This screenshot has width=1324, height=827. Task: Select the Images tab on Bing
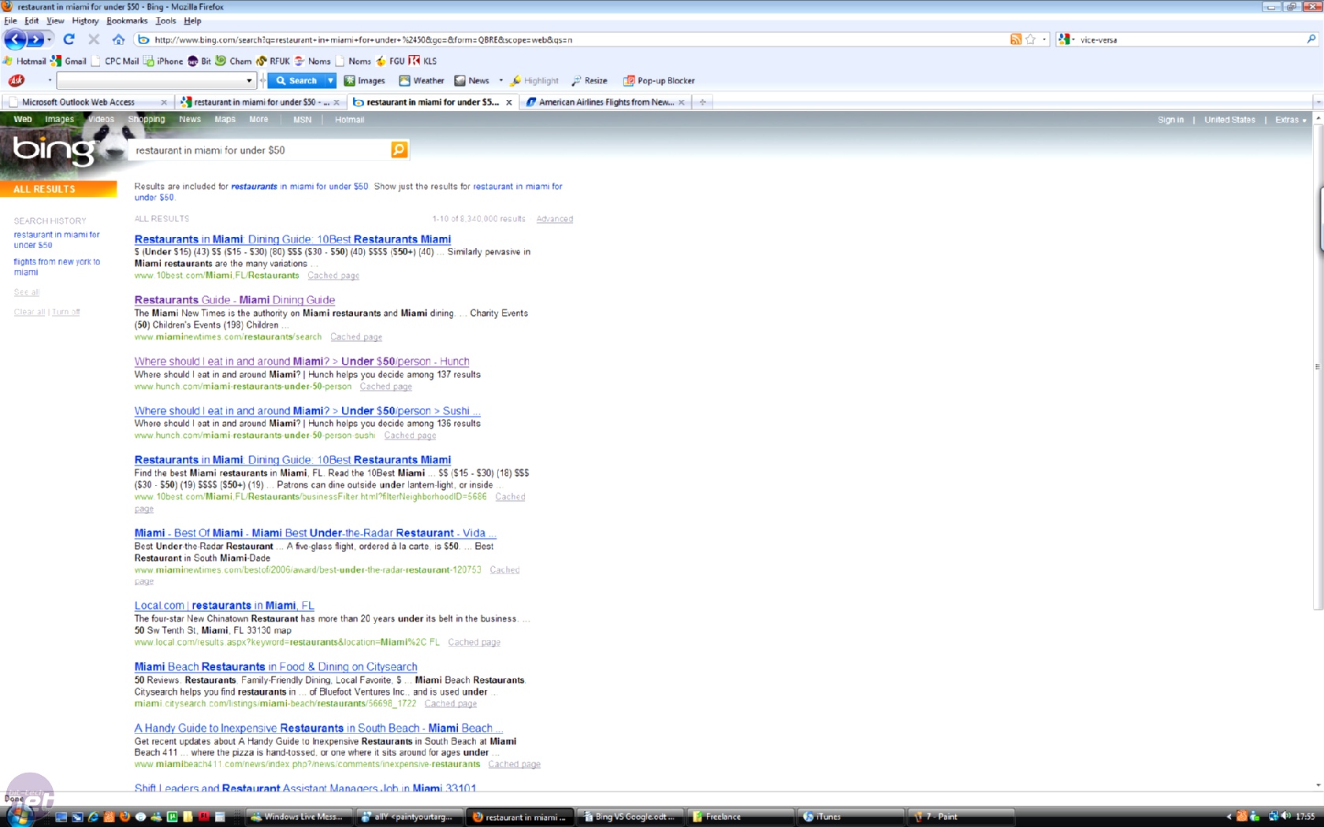[x=59, y=120]
